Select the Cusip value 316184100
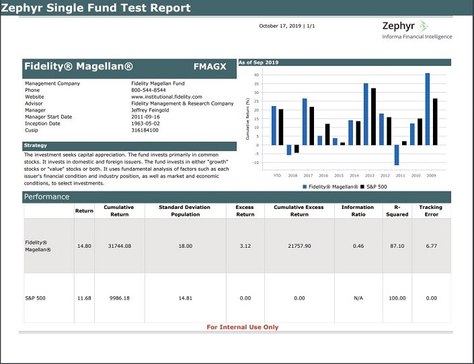 click(145, 130)
